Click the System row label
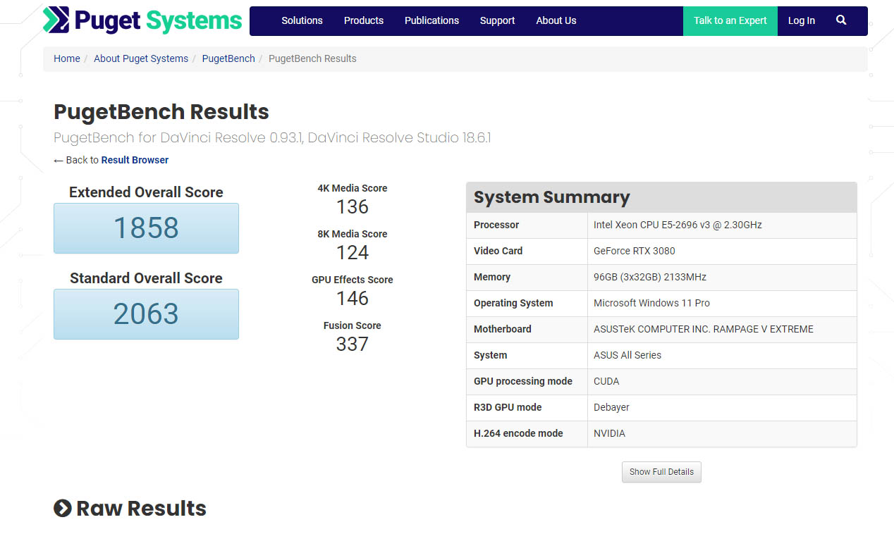The height and width of the screenshot is (534, 894). 491,355
